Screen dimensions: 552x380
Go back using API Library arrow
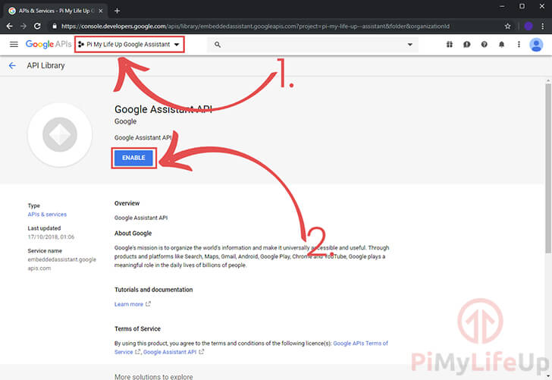pyautogui.click(x=12, y=65)
